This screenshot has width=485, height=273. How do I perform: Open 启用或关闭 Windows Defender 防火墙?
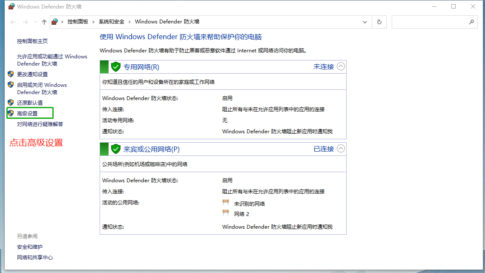point(42,89)
